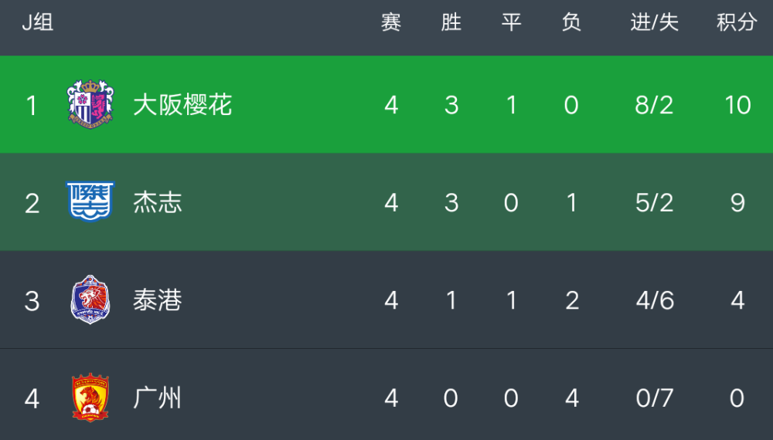This screenshot has height=440, width=773.
Task: Click 大阪樱花's 10 points value
Action: coord(737,105)
